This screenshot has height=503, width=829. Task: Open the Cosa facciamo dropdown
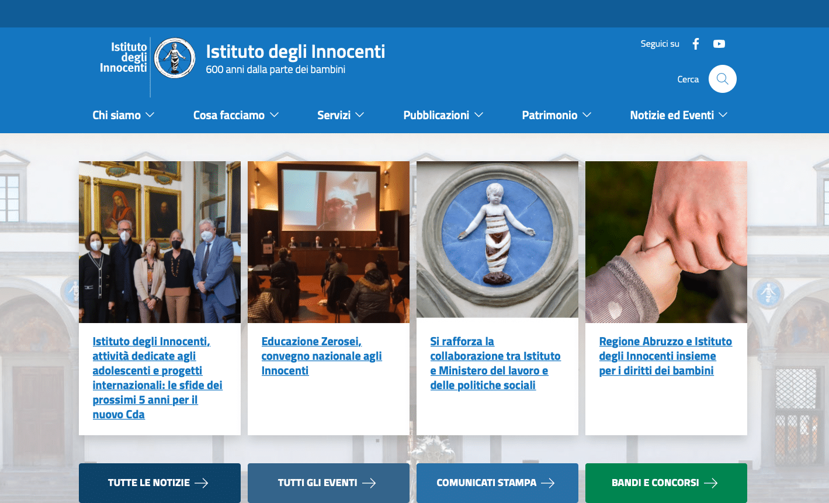point(235,115)
